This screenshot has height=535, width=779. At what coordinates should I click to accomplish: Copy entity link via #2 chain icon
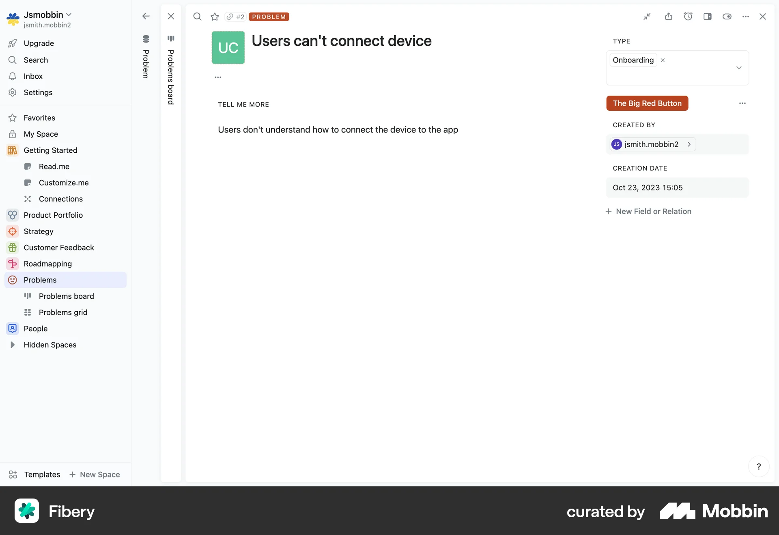pyautogui.click(x=235, y=17)
